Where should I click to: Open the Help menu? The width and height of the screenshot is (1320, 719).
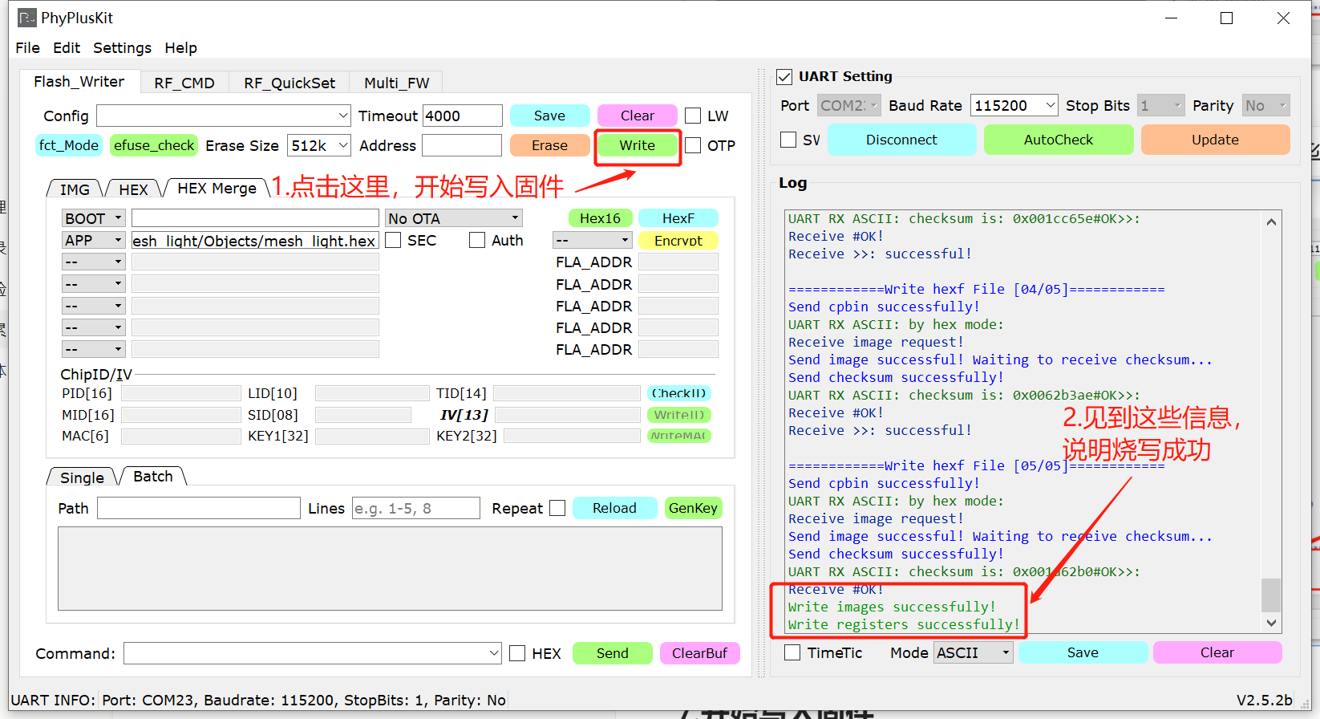click(x=180, y=48)
